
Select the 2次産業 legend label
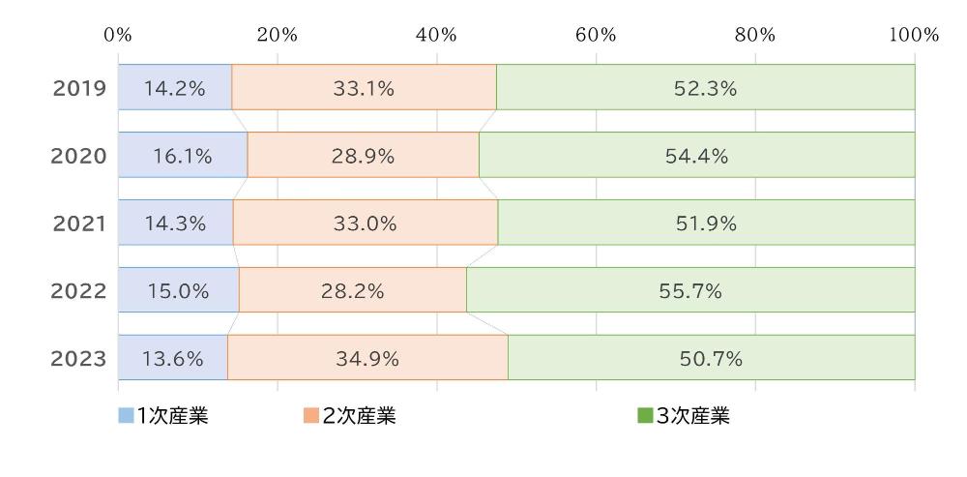[359, 416]
